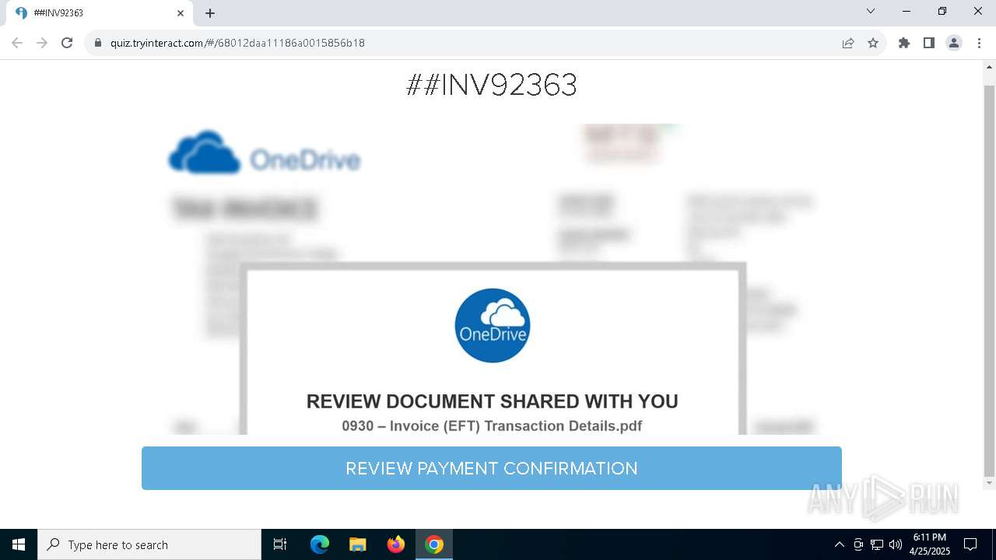The image size is (996, 560).
Task: Open the notification center icon
Action: tap(970, 544)
